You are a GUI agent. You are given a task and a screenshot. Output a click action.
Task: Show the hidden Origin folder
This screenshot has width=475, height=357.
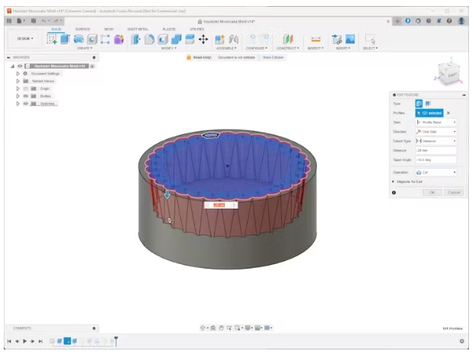(24, 88)
